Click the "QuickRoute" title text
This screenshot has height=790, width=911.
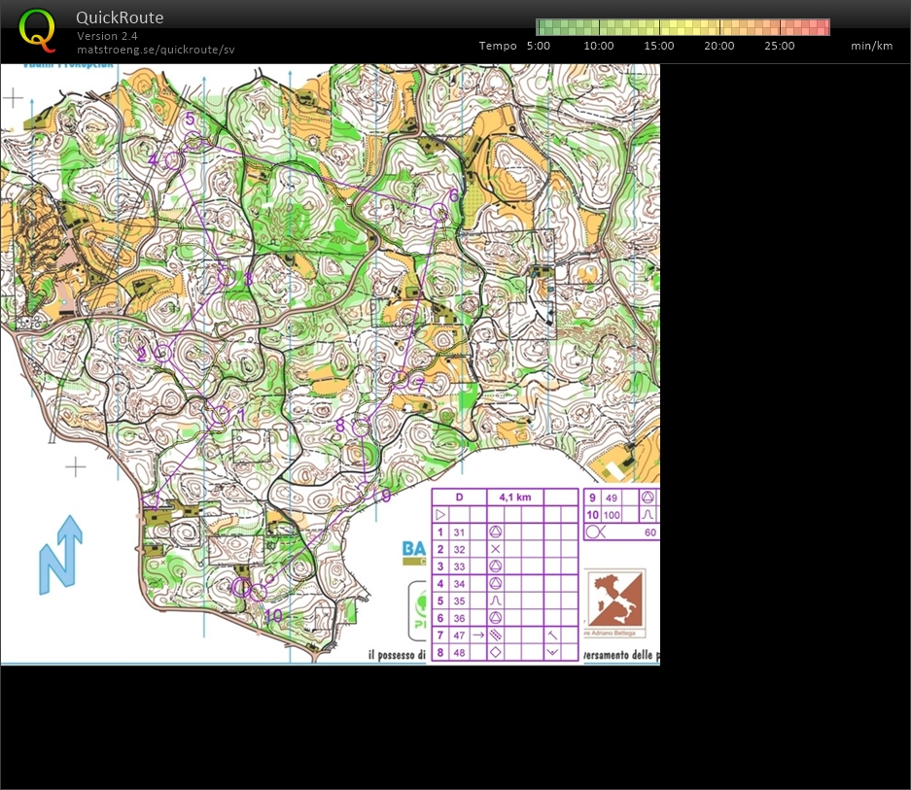(x=120, y=17)
